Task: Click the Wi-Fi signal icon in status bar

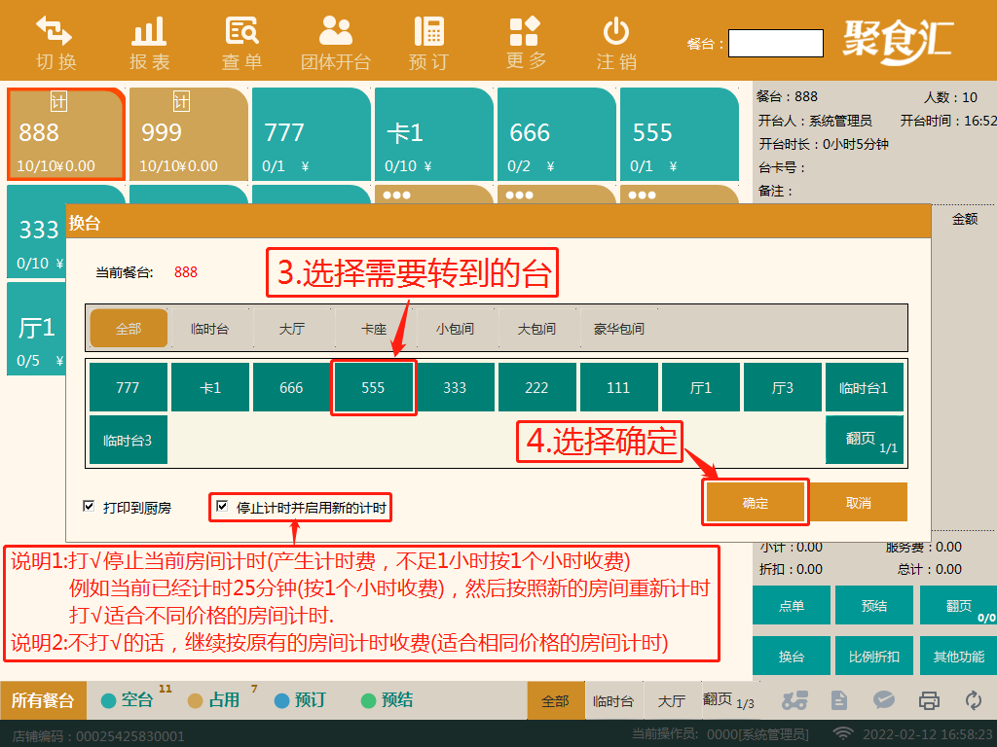Action: [x=843, y=733]
